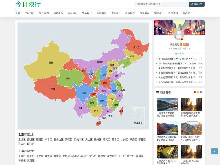Open article 秦皇岛市还限号吗
This screenshot has height=165, width=220.
[177, 68]
